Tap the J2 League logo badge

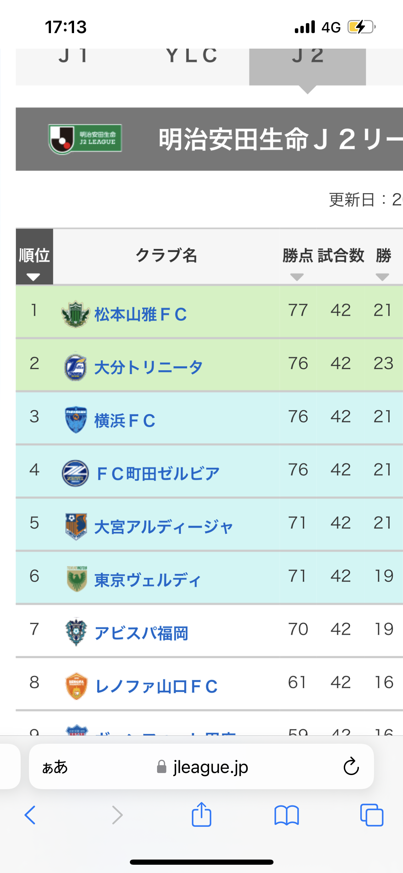point(85,139)
